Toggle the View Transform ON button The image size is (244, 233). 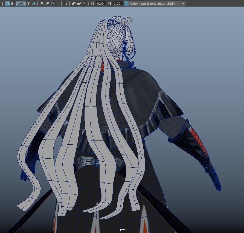(x=126, y=4)
